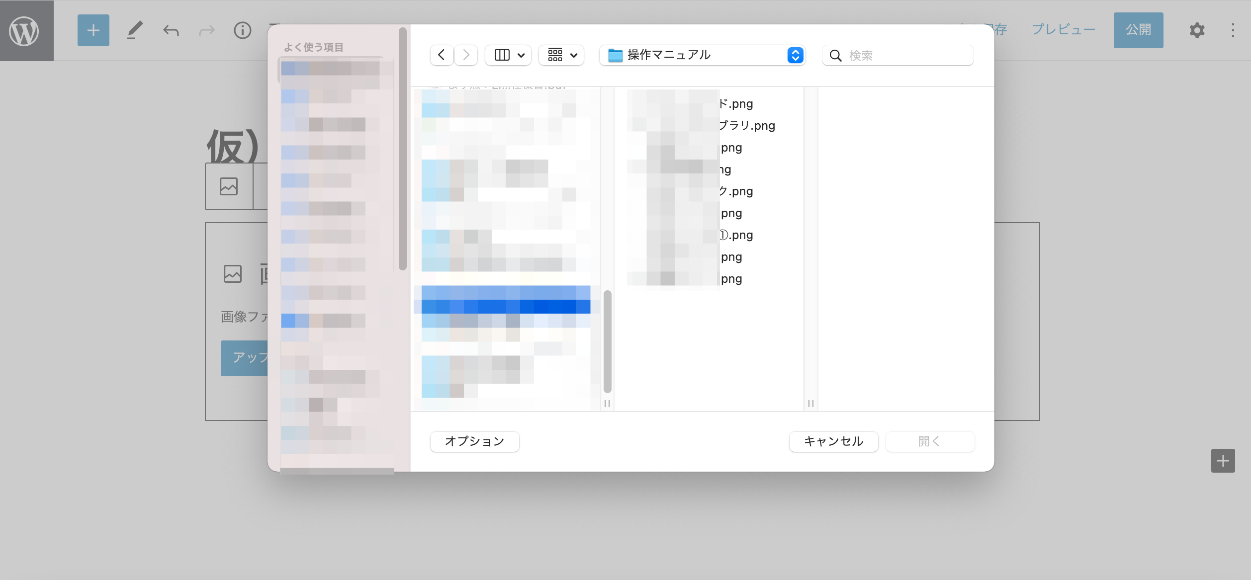1251x580 pixels.
Task: Open the three-dot options menu
Action: (x=1233, y=31)
